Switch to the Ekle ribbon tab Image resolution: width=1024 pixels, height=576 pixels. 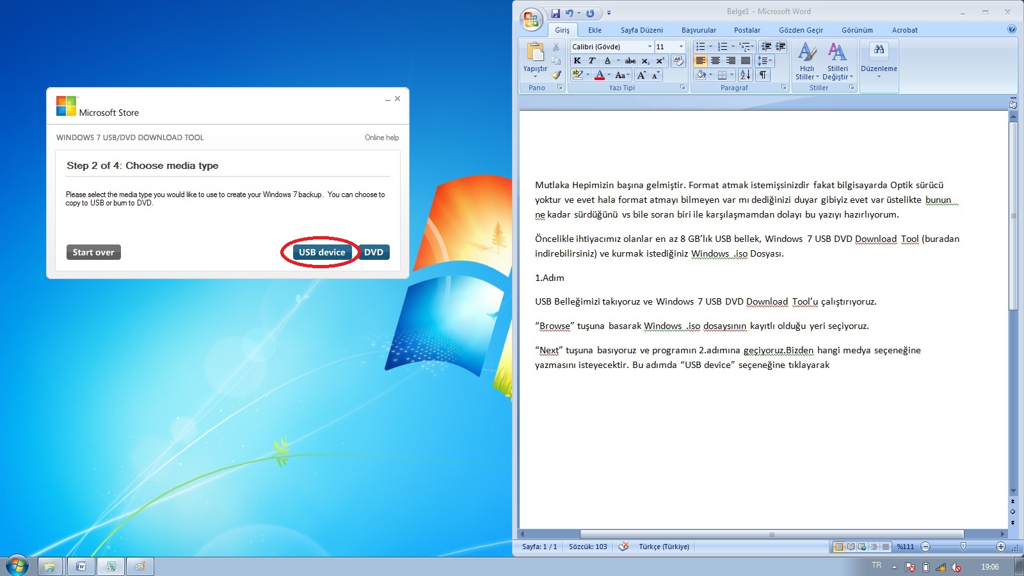(595, 30)
